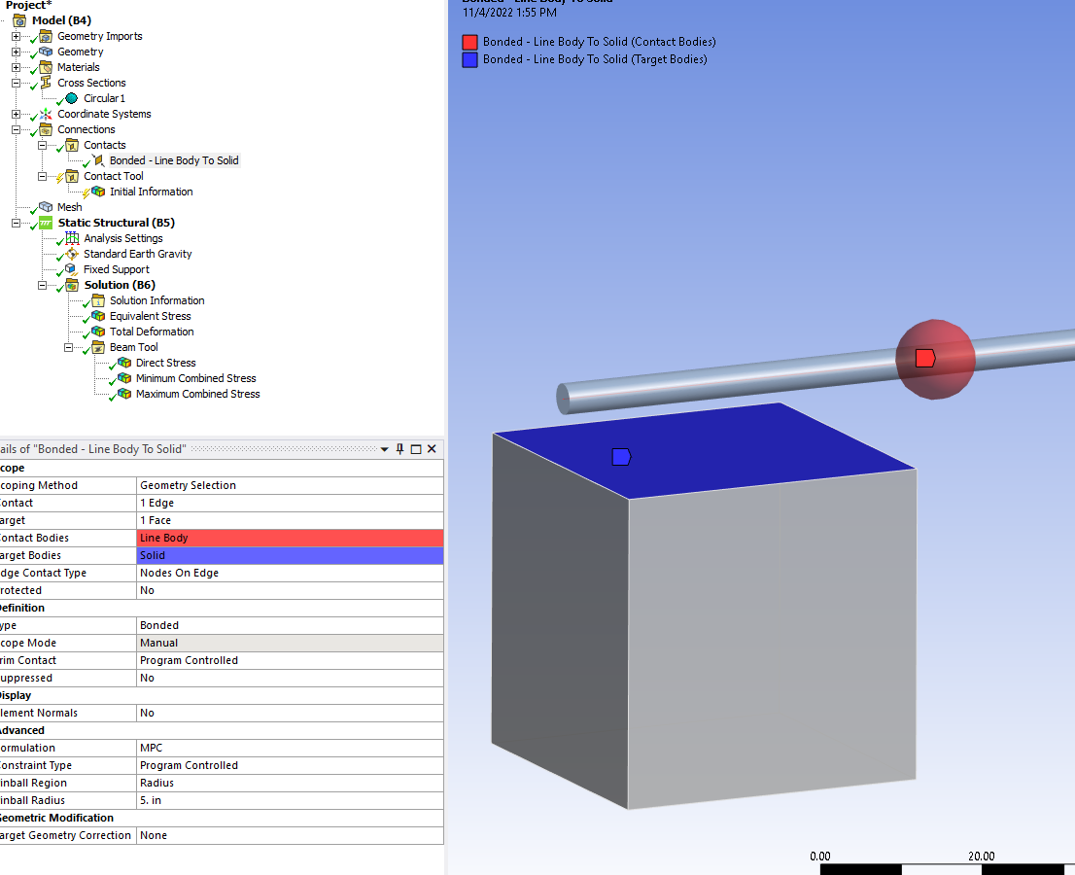Click the Target Geometry Correction None value
The width and height of the screenshot is (1075, 875).
tap(290, 835)
